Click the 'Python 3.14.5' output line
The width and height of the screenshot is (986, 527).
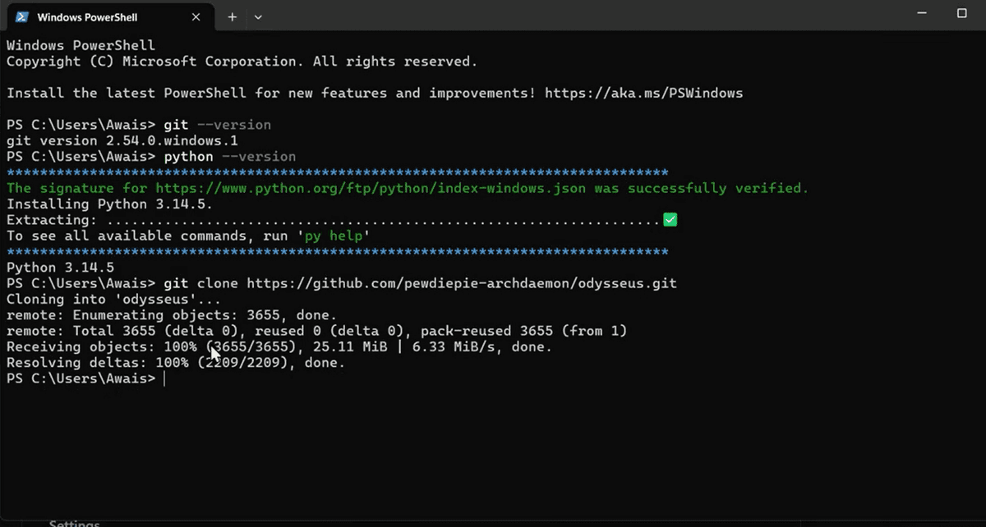tap(60, 268)
